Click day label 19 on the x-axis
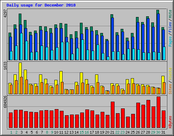The height and width of the screenshot is (136, 174). pos(102,132)
